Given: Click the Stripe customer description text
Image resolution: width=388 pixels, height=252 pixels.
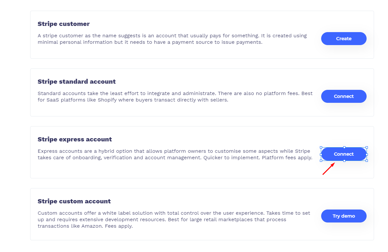Looking at the screenshot, I should tap(172, 39).
